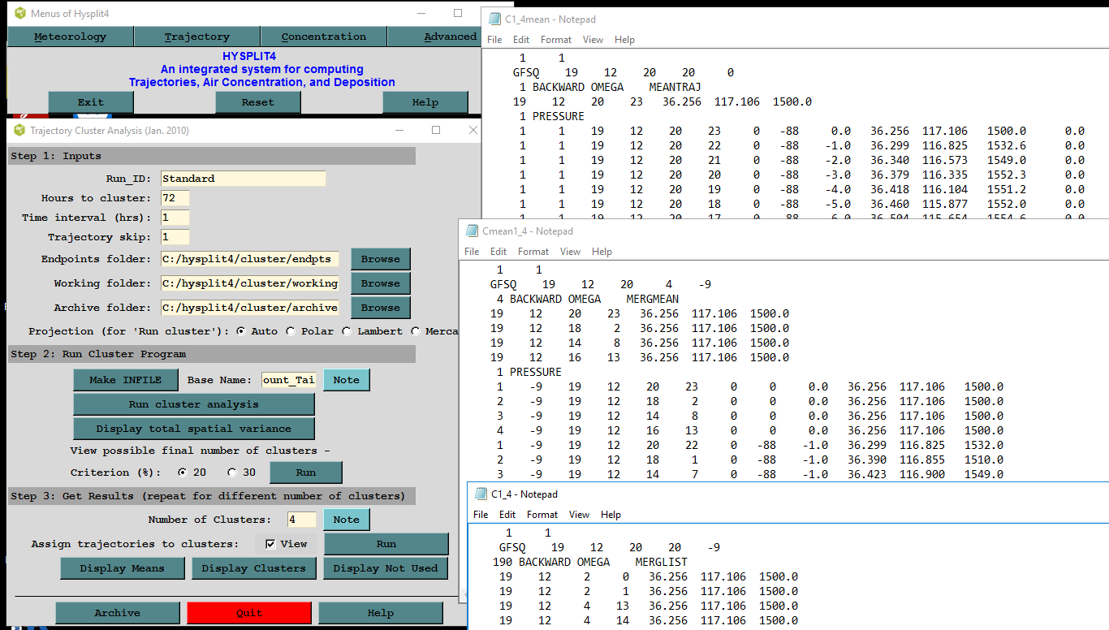Click the red Quit button
The width and height of the screenshot is (1109, 630).
[x=249, y=613]
